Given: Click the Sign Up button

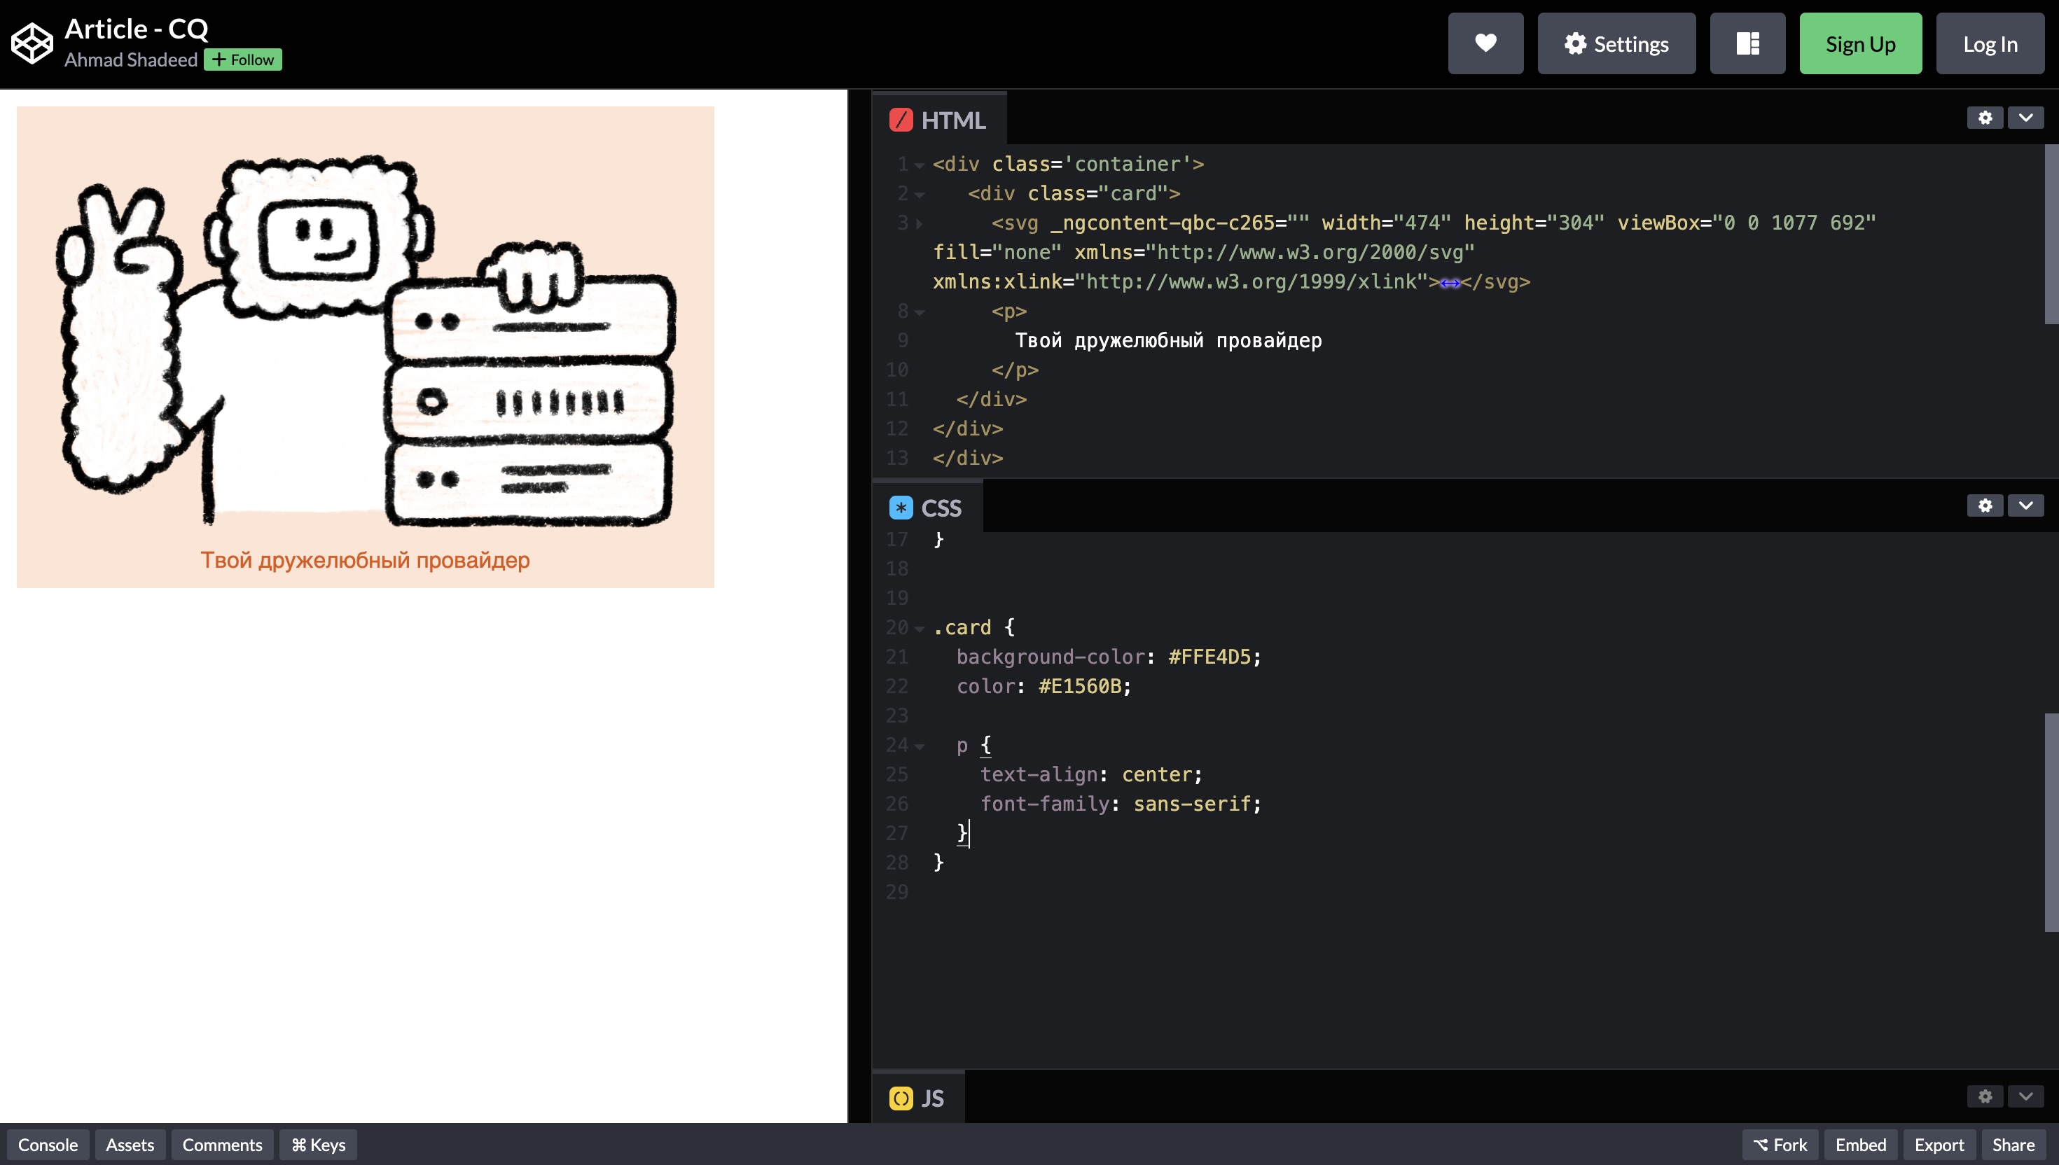Looking at the screenshot, I should (x=1859, y=44).
